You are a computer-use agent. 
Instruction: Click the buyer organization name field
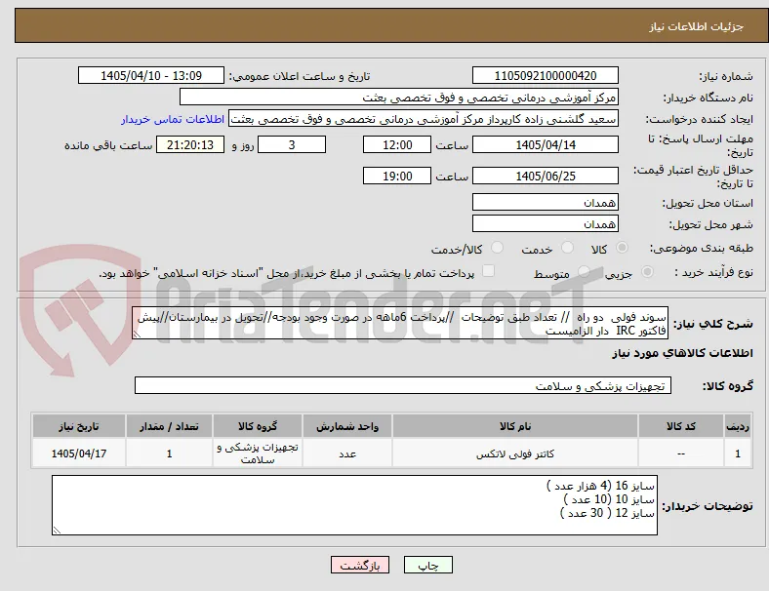(x=399, y=97)
